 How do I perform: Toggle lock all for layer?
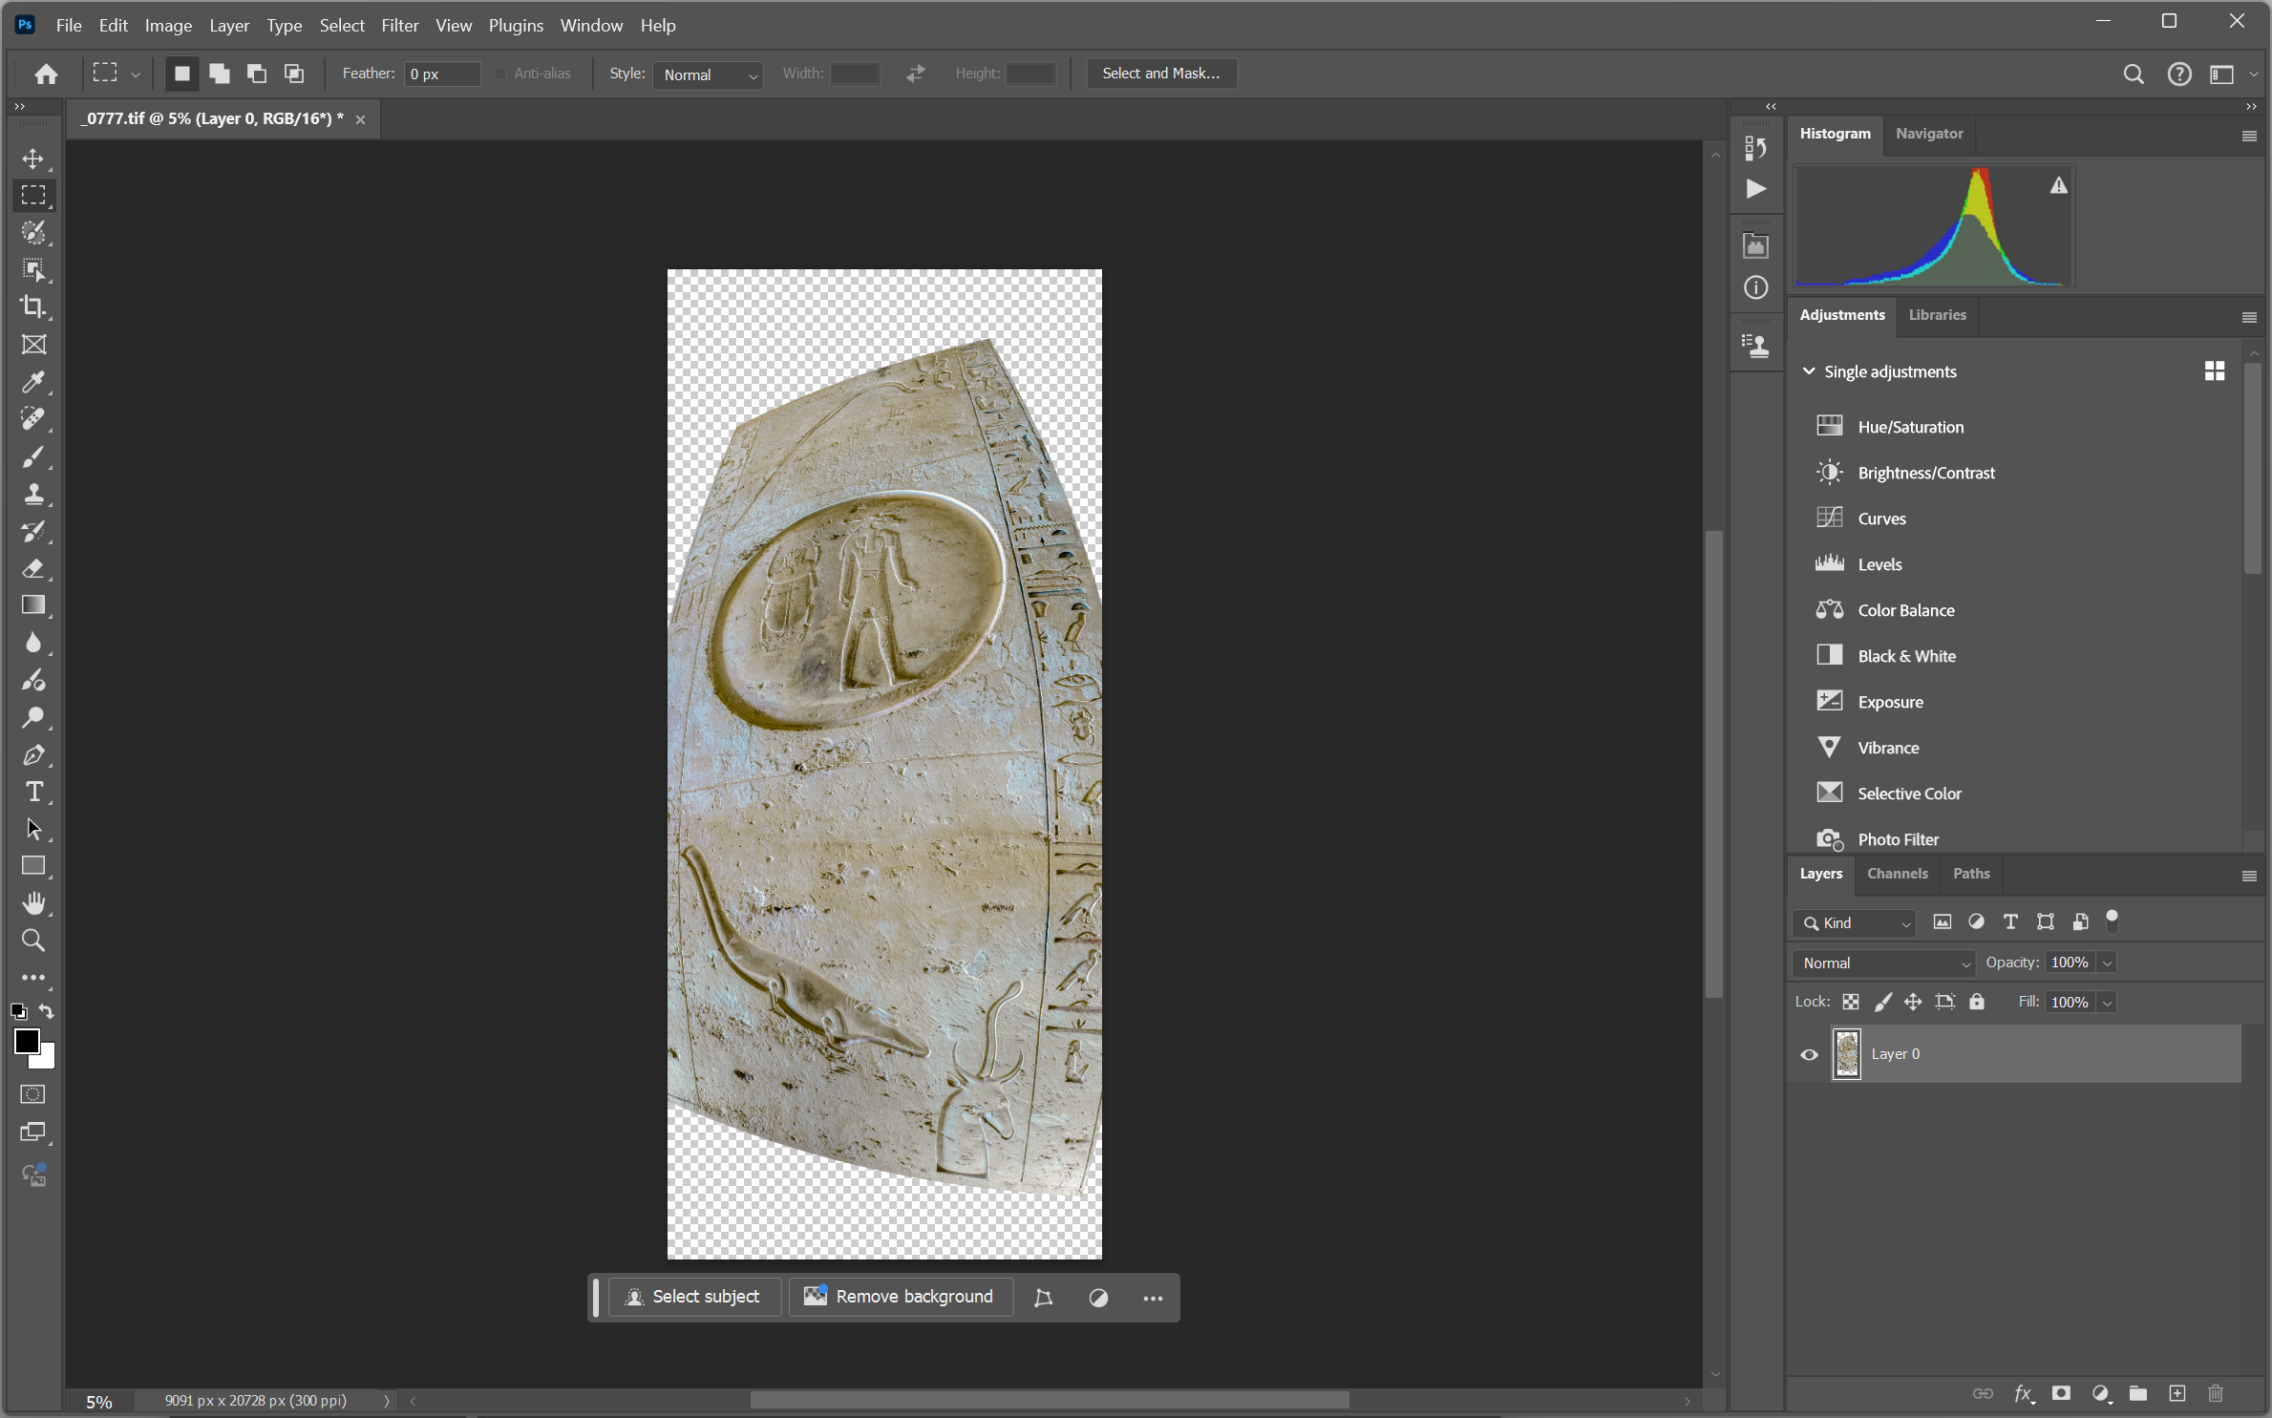click(1976, 1002)
